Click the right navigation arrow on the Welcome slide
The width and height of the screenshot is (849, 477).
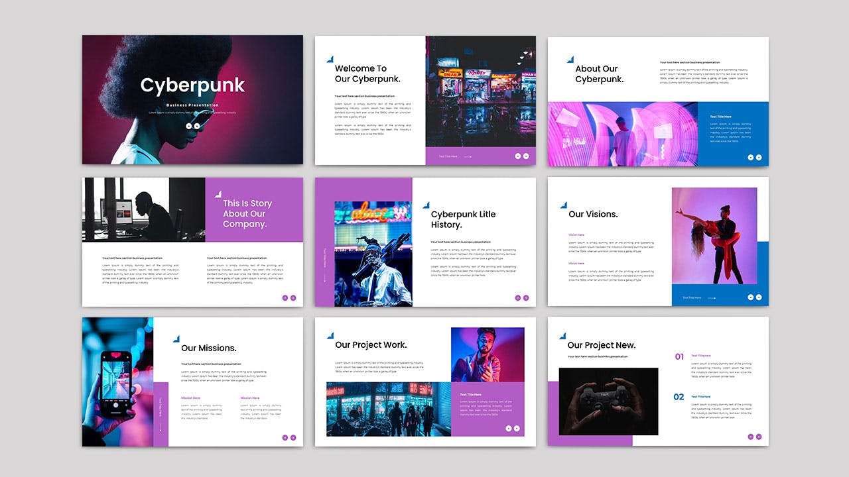click(526, 156)
